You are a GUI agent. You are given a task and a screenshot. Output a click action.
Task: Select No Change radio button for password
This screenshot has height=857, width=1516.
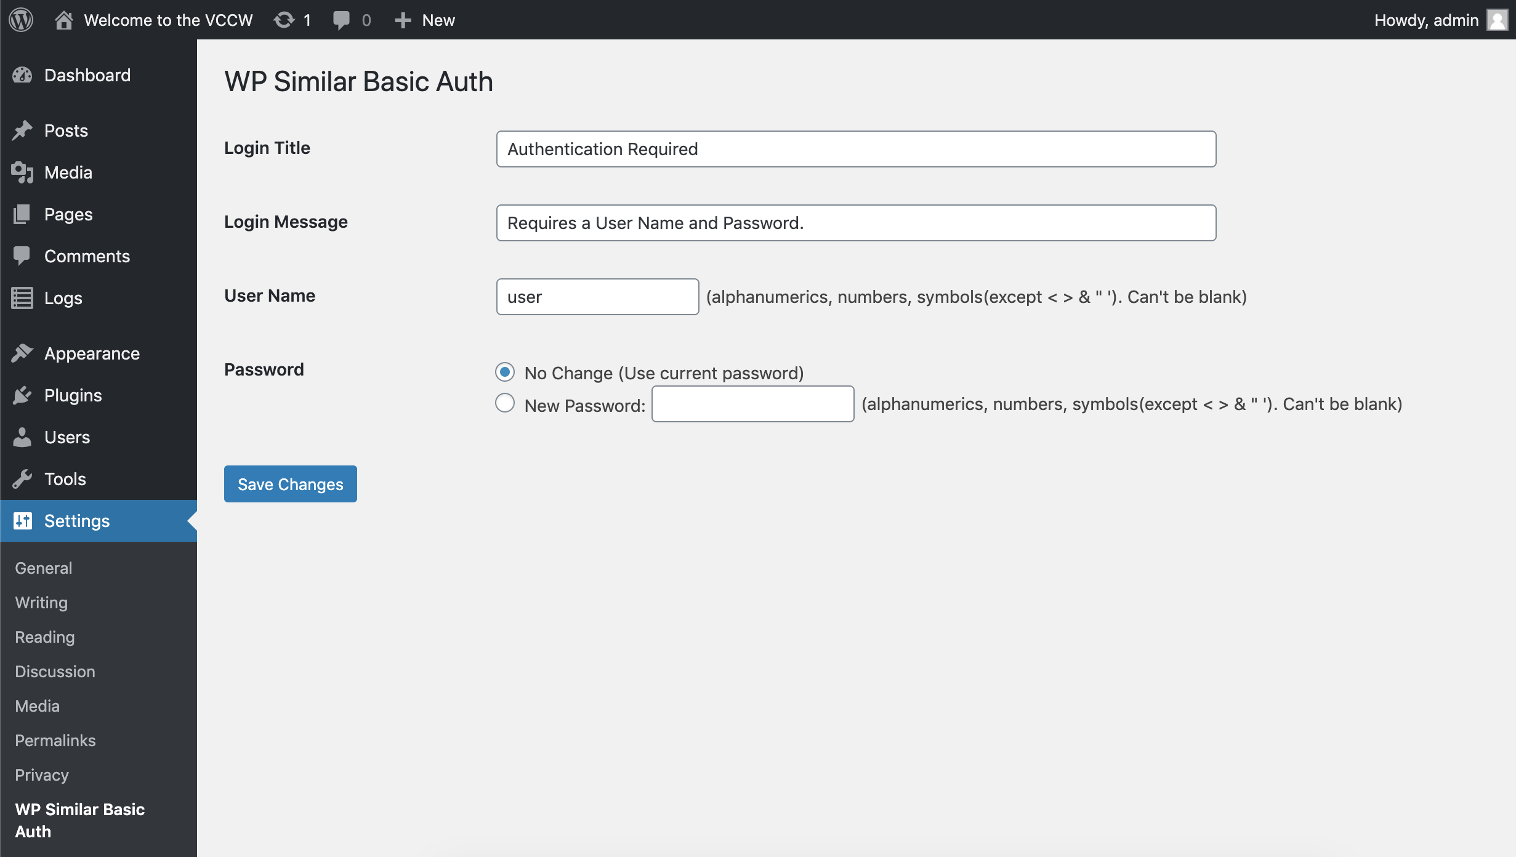[505, 372]
